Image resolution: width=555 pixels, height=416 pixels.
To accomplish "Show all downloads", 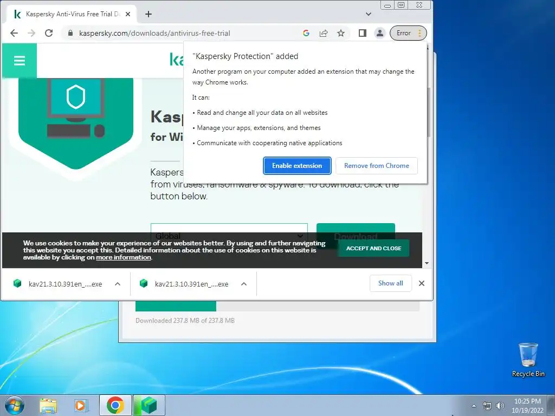I will tap(390, 283).
